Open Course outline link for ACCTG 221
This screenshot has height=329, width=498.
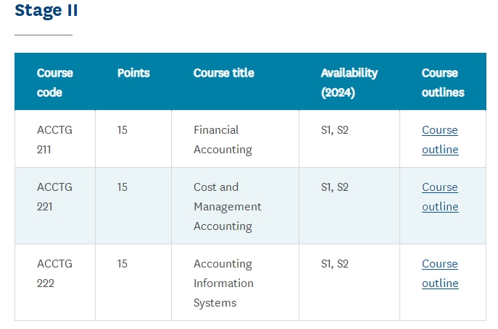(x=440, y=197)
